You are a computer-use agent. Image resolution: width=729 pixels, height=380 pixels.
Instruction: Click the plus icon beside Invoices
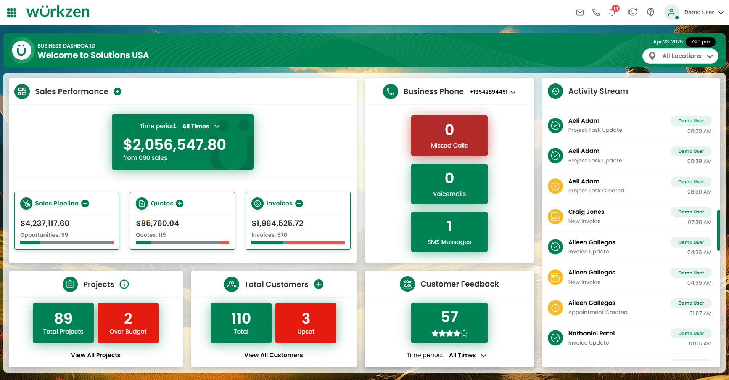coord(299,204)
